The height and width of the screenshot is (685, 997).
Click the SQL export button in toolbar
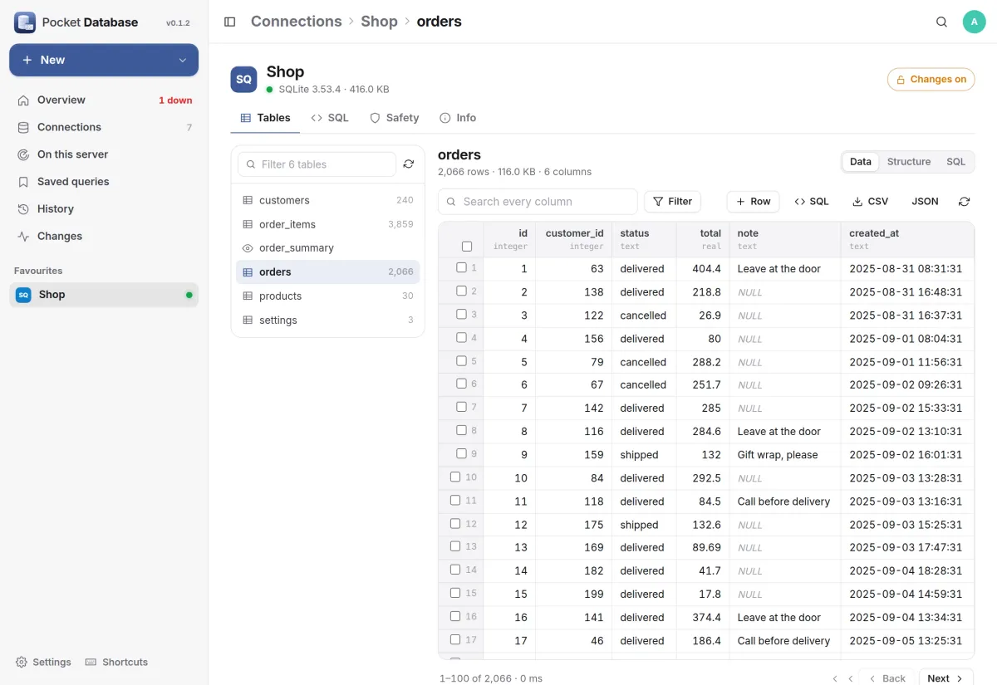pos(812,202)
